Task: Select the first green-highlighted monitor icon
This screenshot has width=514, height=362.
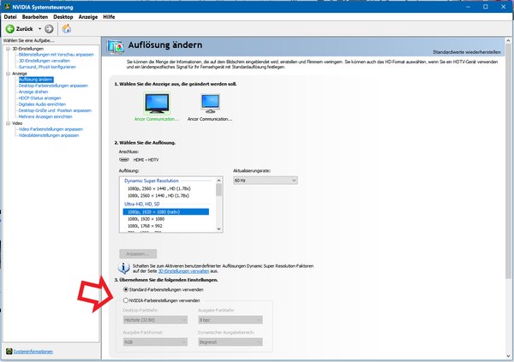Action: point(157,103)
